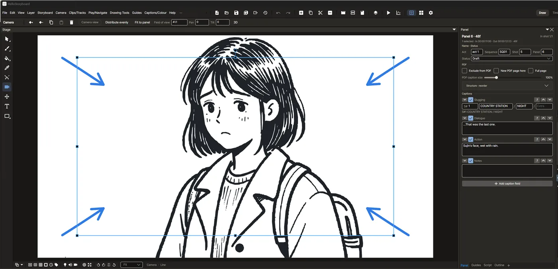Click the export icon
The width and height of the screenshot is (558, 269).
tap(255, 13)
